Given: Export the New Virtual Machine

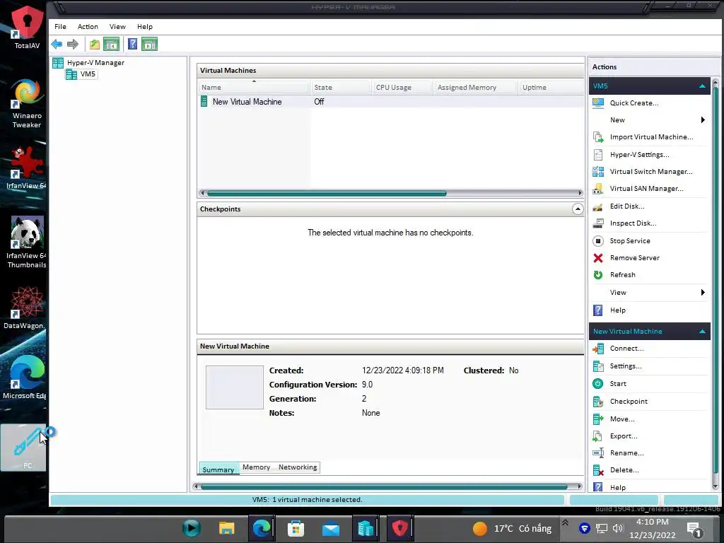Looking at the screenshot, I should 624,436.
